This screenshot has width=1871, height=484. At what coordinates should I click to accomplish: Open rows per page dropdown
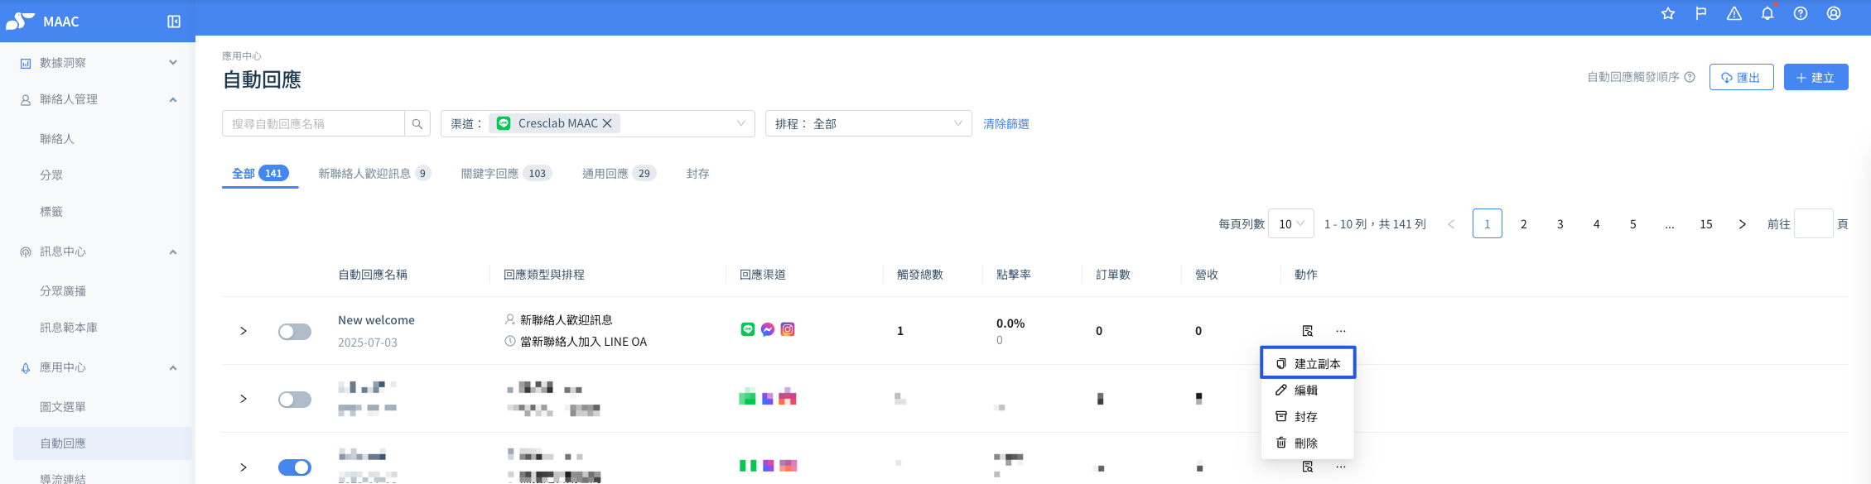(x=1291, y=224)
